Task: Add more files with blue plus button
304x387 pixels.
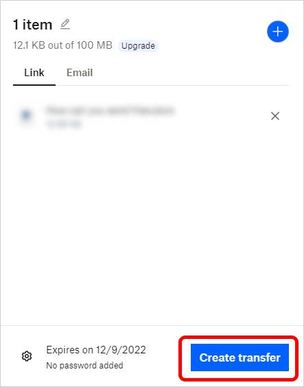Action: 278,32
